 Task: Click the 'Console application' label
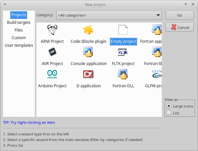click(x=88, y=64)
